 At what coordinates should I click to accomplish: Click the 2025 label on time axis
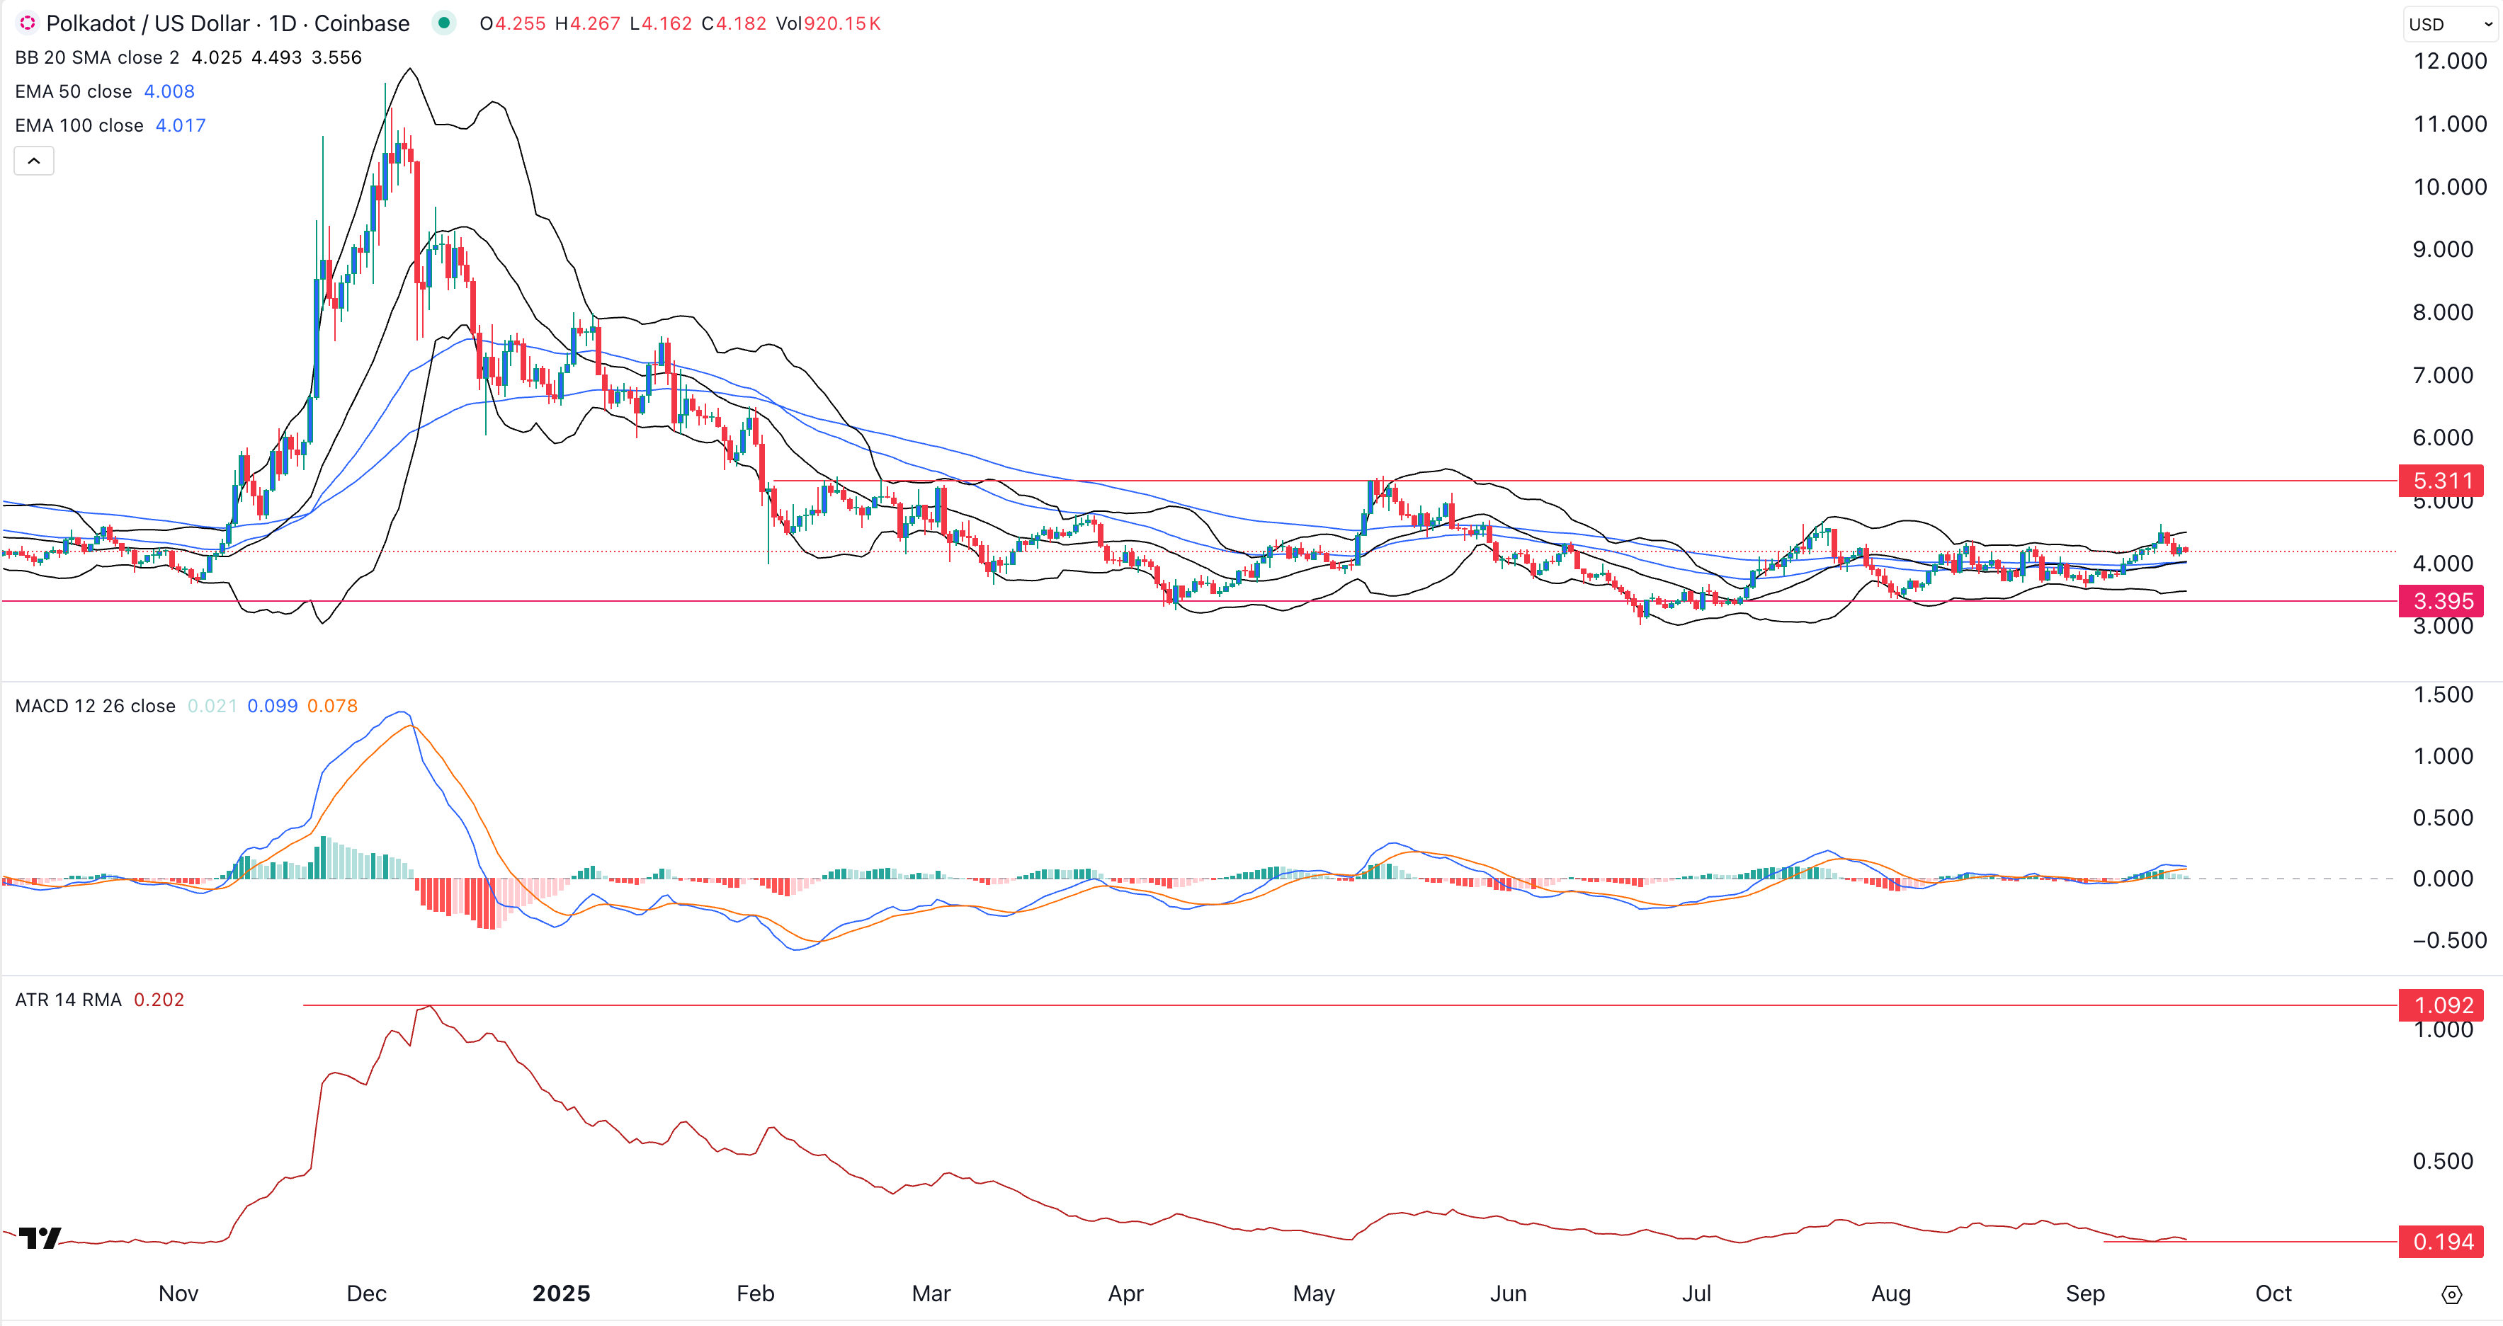pos(562,1294)
